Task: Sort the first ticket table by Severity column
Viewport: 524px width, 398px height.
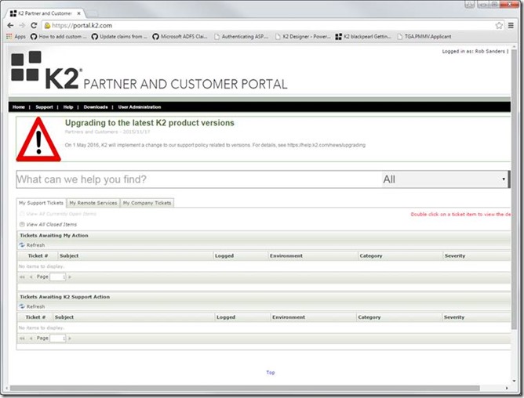Action: (454, 255)
